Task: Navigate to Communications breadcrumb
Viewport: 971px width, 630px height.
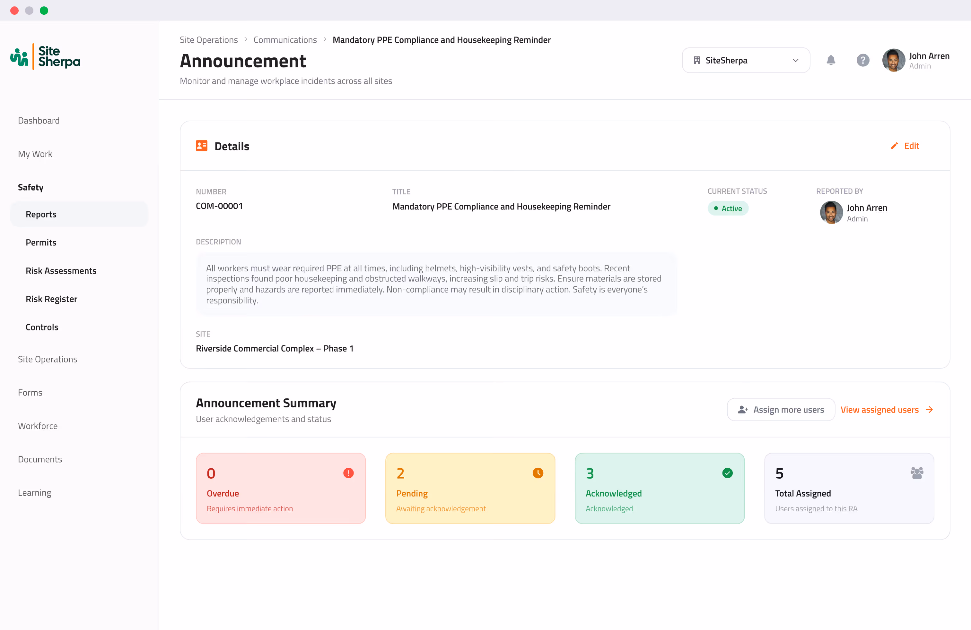Action: pos(285,40)
